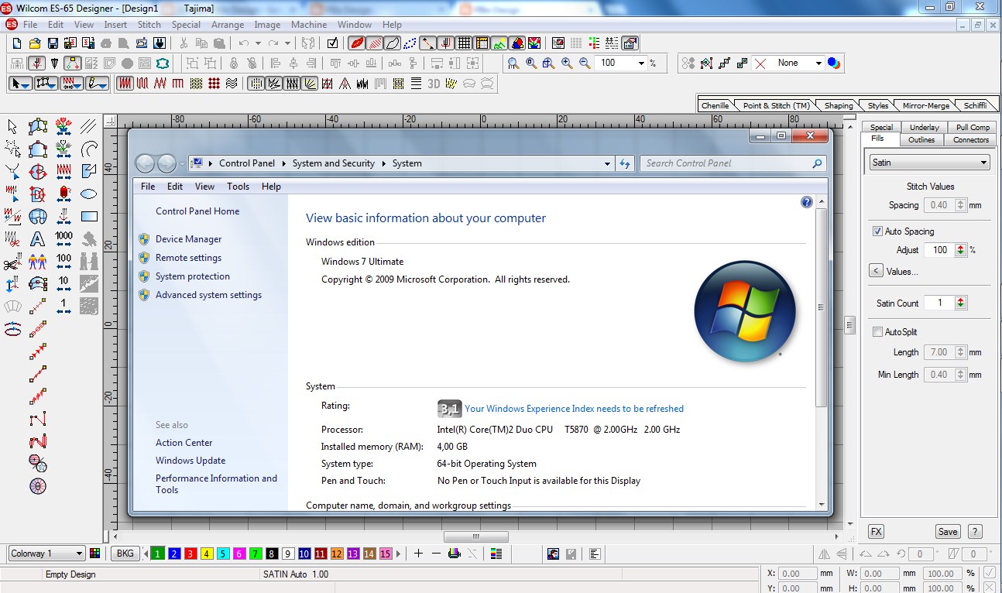Viewport: 1002px width, 593px height.
Task: Open Windows Update link
Action: point(190,461)
